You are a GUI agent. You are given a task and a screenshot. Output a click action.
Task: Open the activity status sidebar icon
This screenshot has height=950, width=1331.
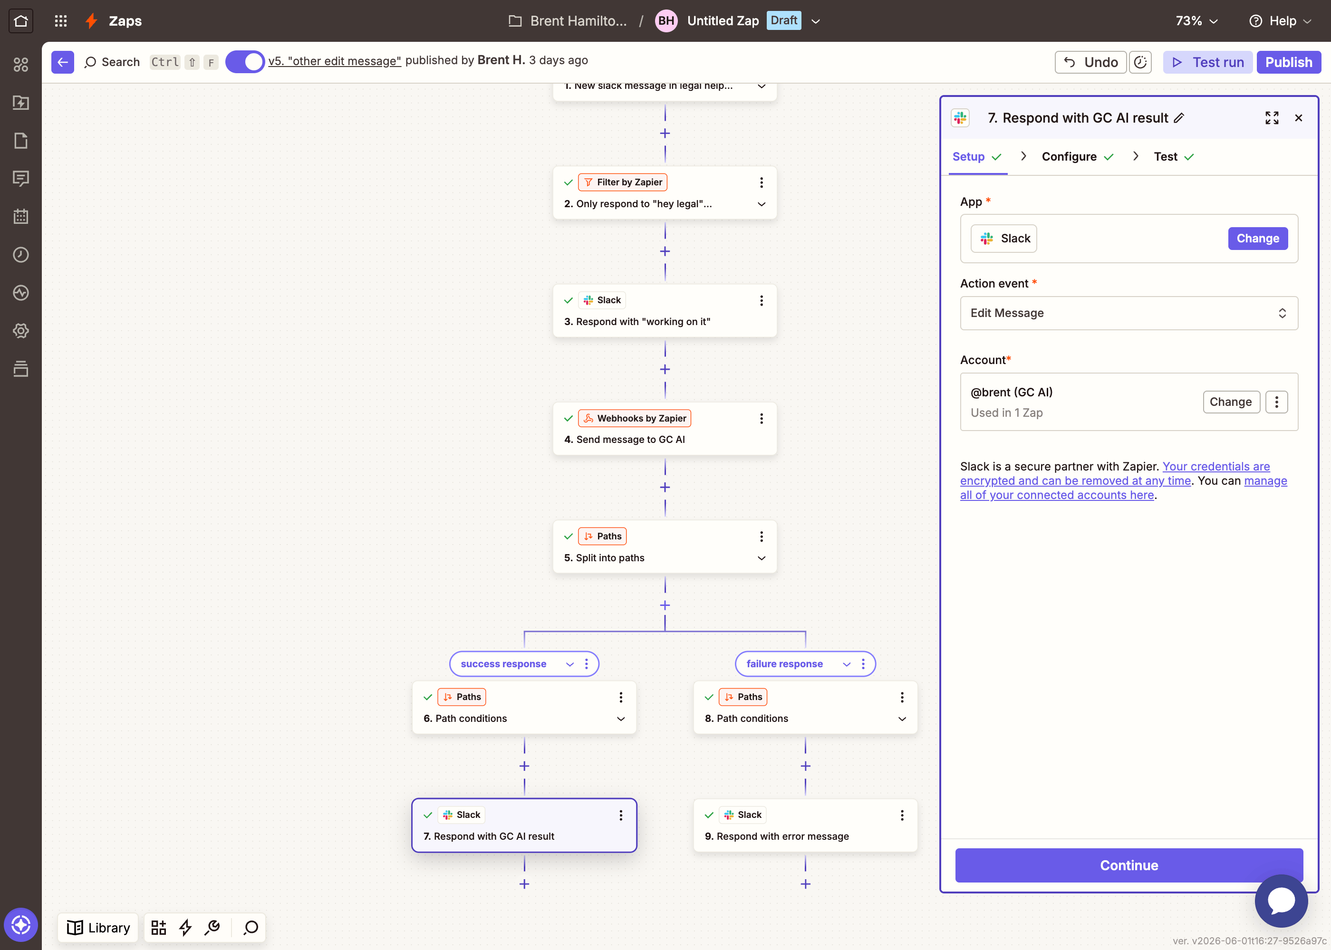pos(21,292)
